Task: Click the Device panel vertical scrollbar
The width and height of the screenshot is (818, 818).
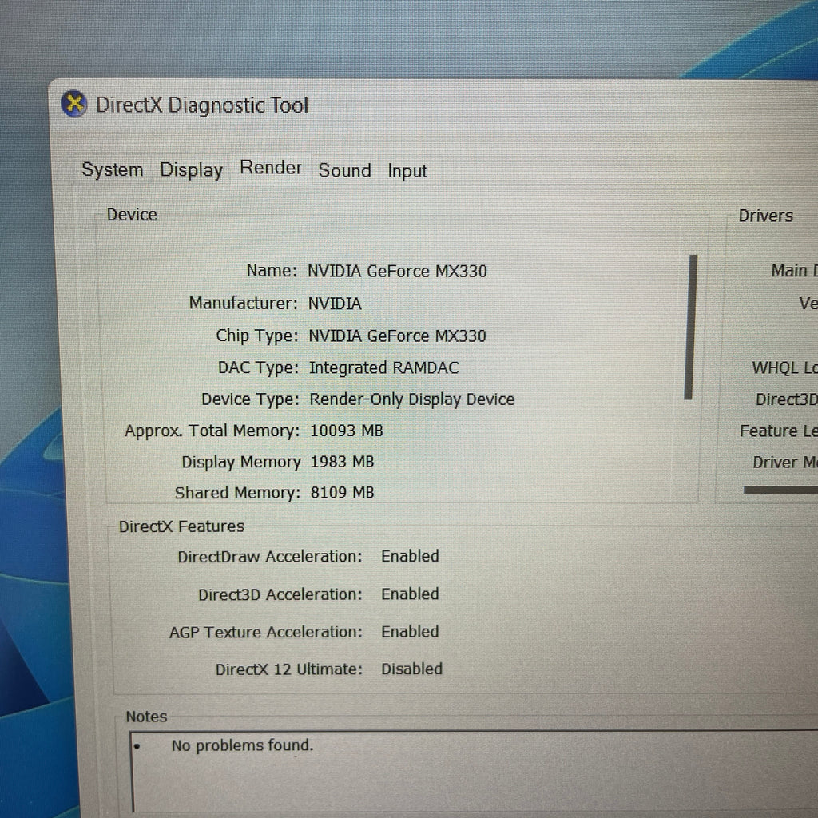Action: pos(691,327)
